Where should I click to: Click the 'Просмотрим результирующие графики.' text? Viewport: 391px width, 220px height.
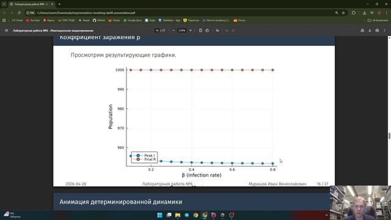click(123, 55)
